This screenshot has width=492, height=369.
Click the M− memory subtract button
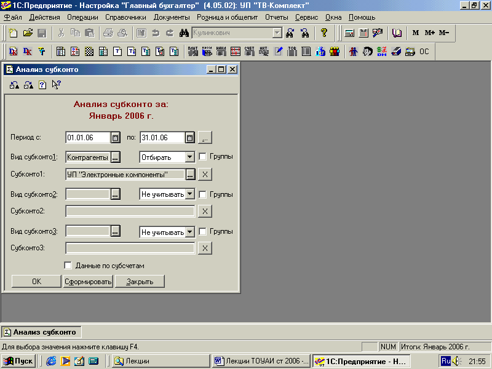444,33
